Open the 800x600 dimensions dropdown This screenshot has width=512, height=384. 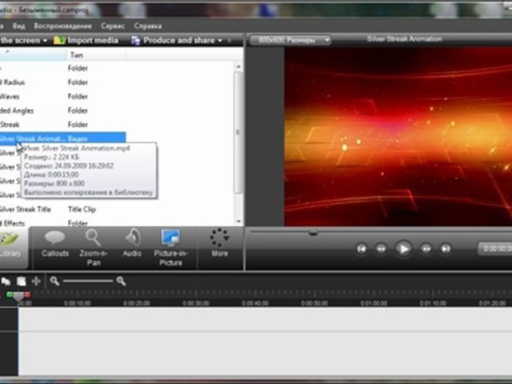[x=290, y=40]
